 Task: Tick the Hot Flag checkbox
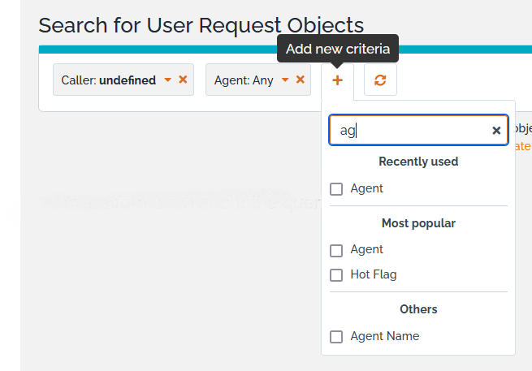coord(336,275)
